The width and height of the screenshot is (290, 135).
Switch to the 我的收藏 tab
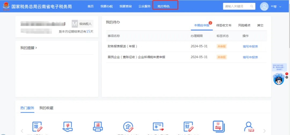[46, 108]
